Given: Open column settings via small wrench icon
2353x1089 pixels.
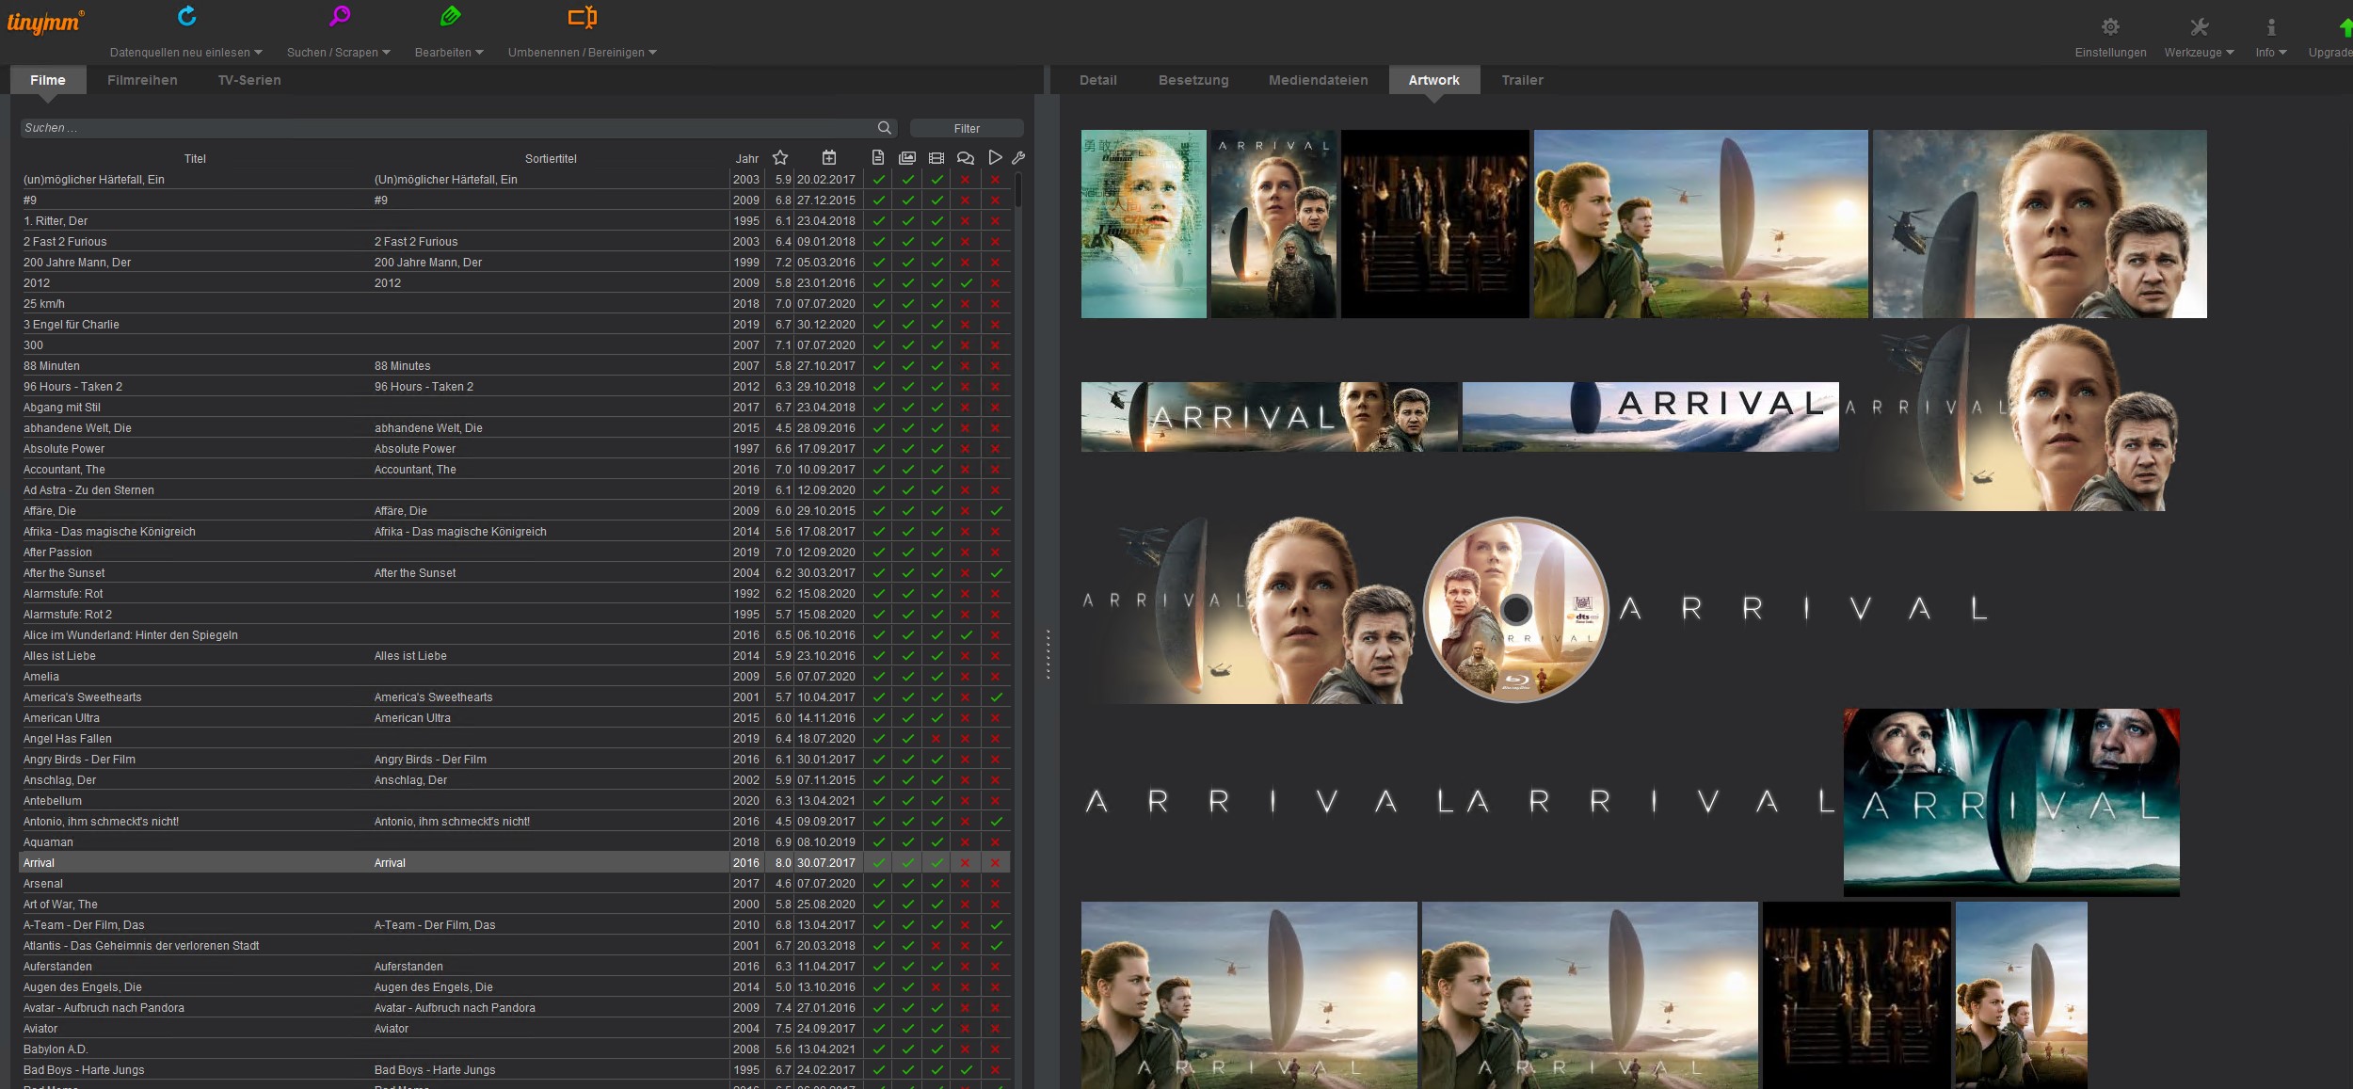Looking at the screenshot, I should (x=1018, y=158).
